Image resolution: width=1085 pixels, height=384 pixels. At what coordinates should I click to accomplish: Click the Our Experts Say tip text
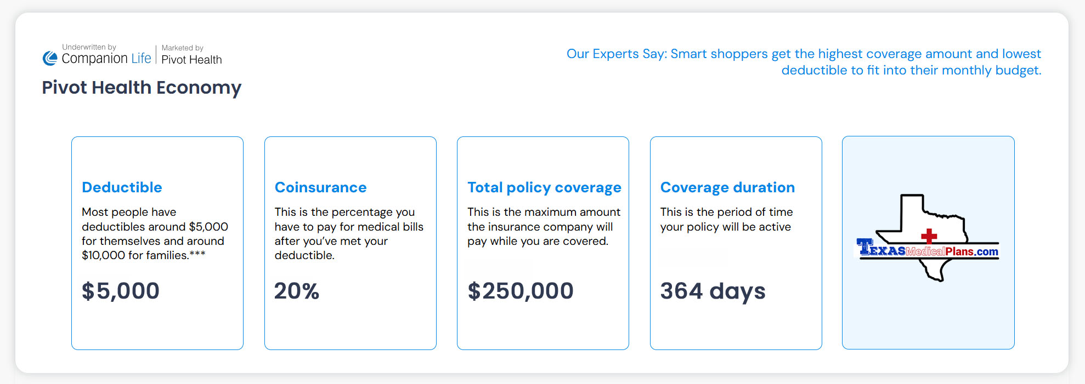pos(804,62)
